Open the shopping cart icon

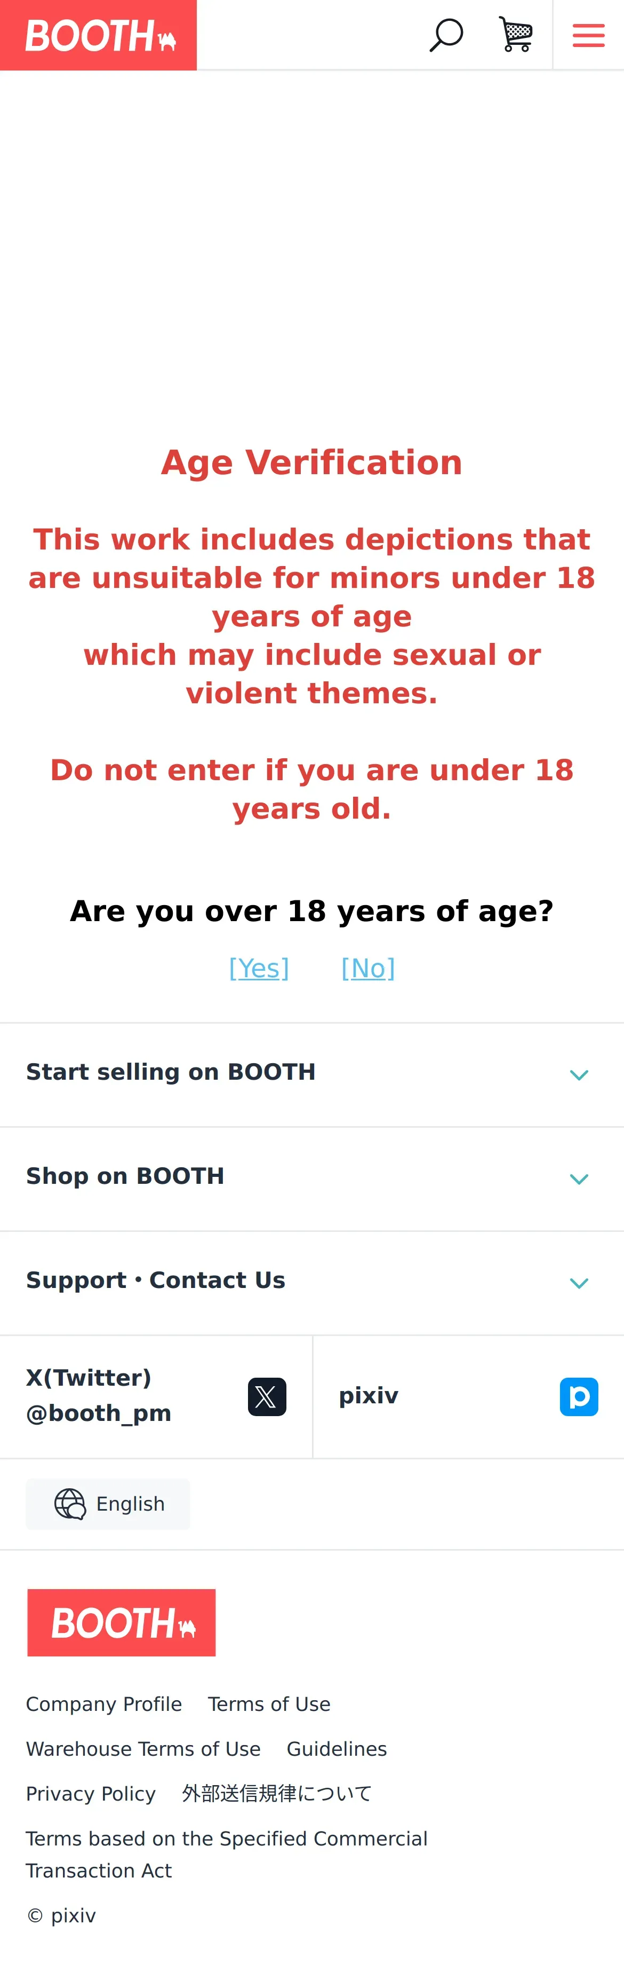coord(516,35)
